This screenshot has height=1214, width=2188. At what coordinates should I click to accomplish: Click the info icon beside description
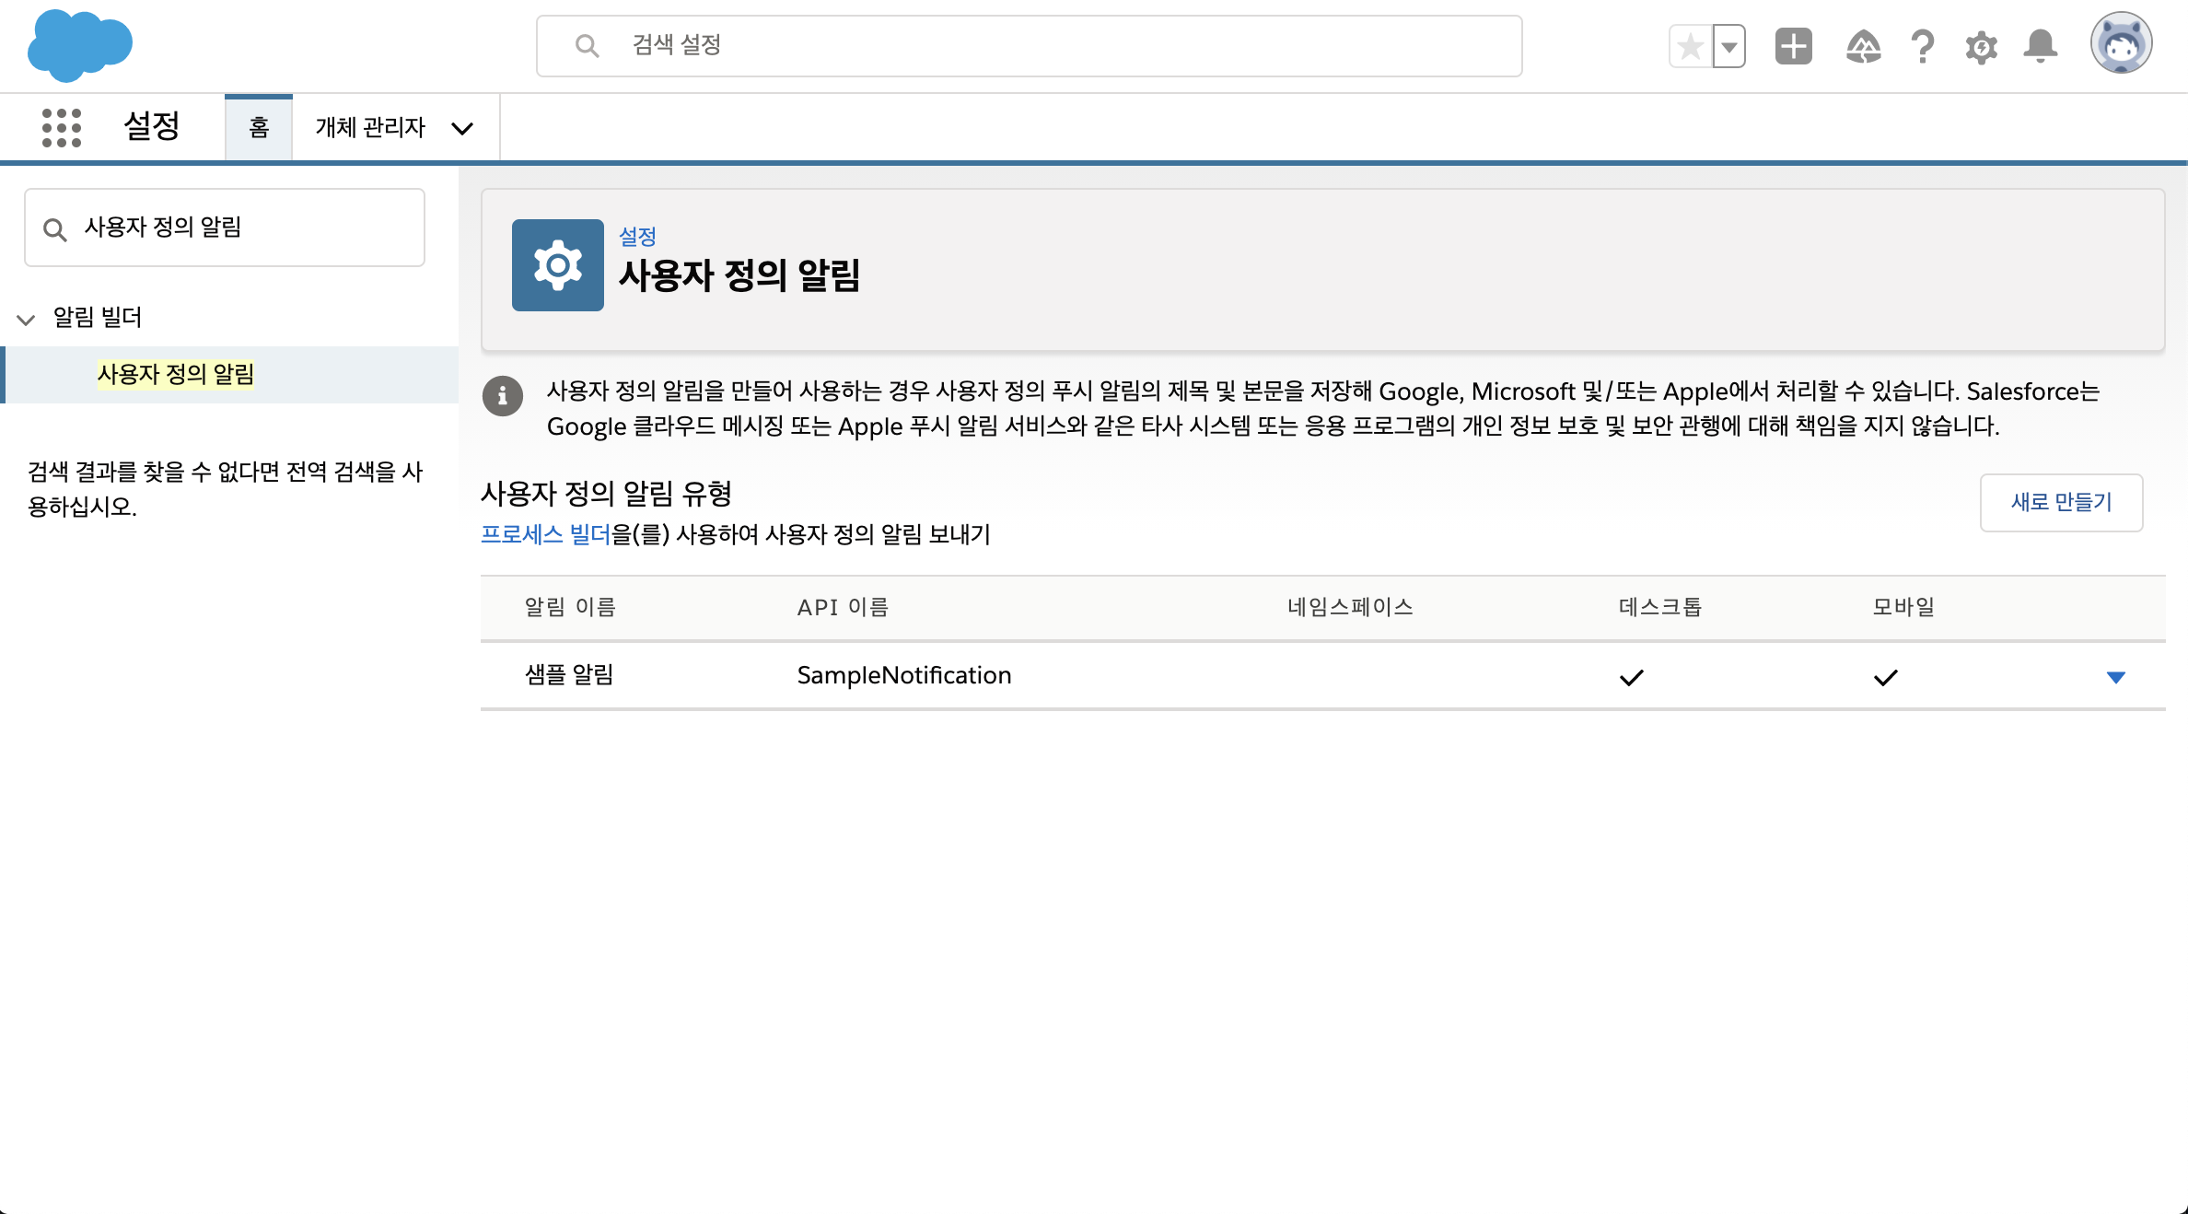click(x=503, y=396)
